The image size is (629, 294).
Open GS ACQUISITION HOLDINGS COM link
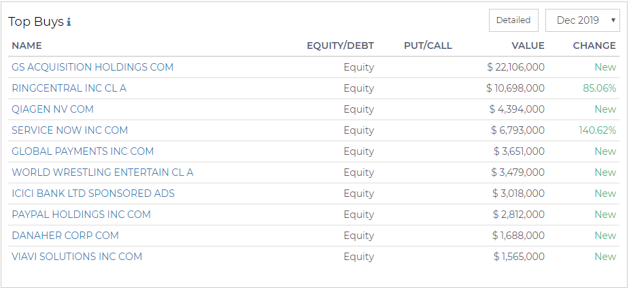92,67
